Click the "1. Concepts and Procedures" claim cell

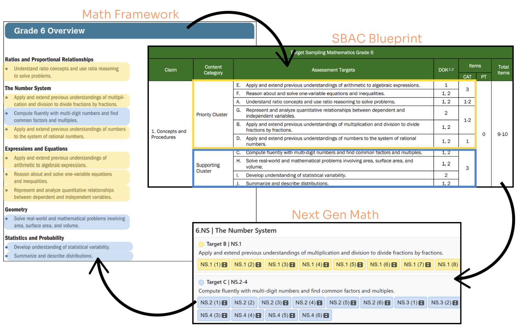[x=171, y=134]
